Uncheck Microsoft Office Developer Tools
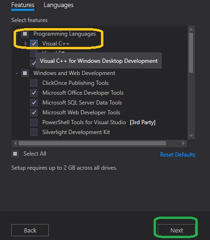Image resolution: width=210 pixels, height=240 pixels. tap(34, 93)
